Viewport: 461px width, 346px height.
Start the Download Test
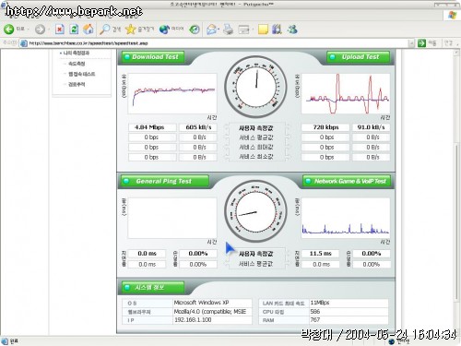153,57
